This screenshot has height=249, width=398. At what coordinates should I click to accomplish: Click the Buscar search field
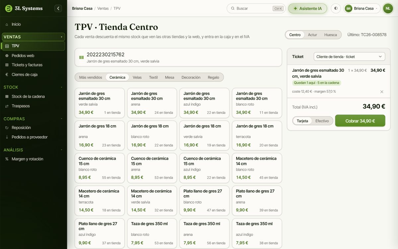click(256, 9)
